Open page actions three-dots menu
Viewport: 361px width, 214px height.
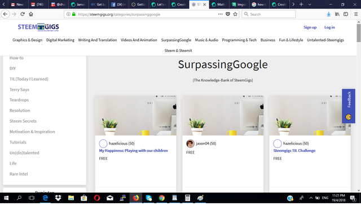pos(221,14)
